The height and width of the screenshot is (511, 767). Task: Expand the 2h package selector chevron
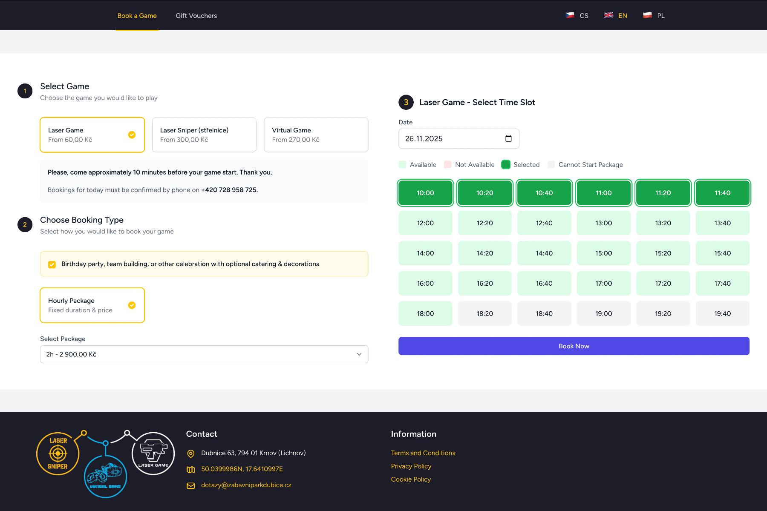coord(359,354)
